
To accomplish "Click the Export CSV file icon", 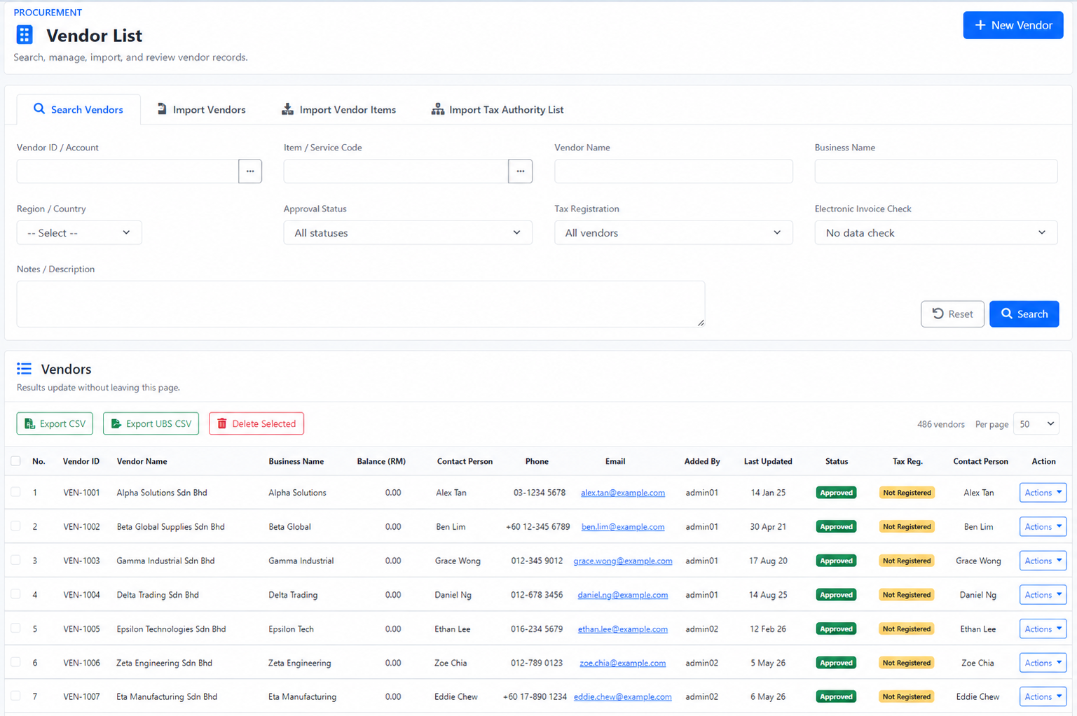I will point(29,423).
